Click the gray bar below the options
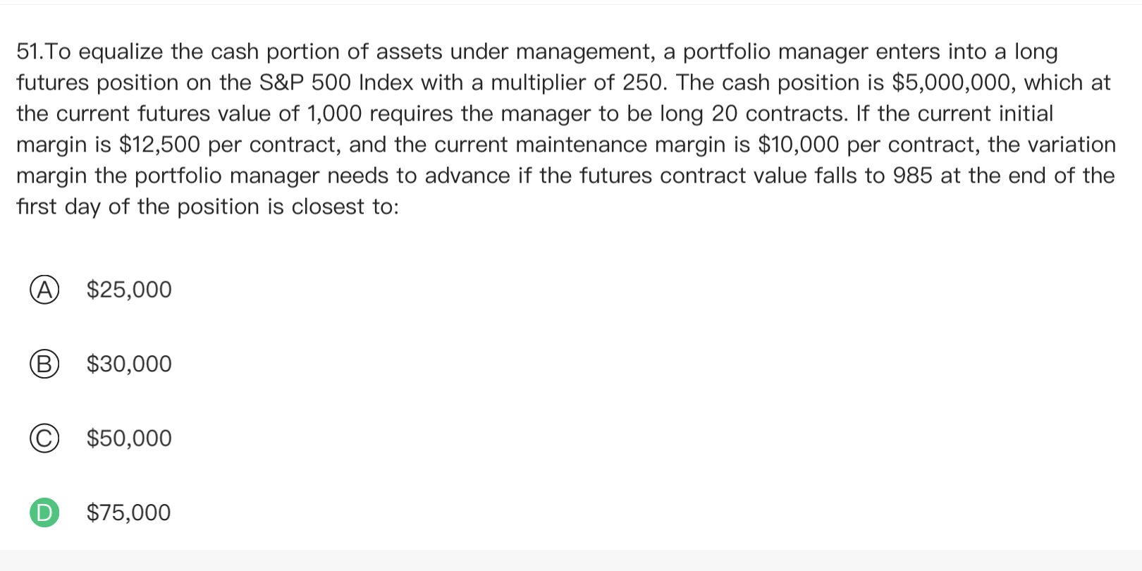1142x571 pixels. click(571, 560)
